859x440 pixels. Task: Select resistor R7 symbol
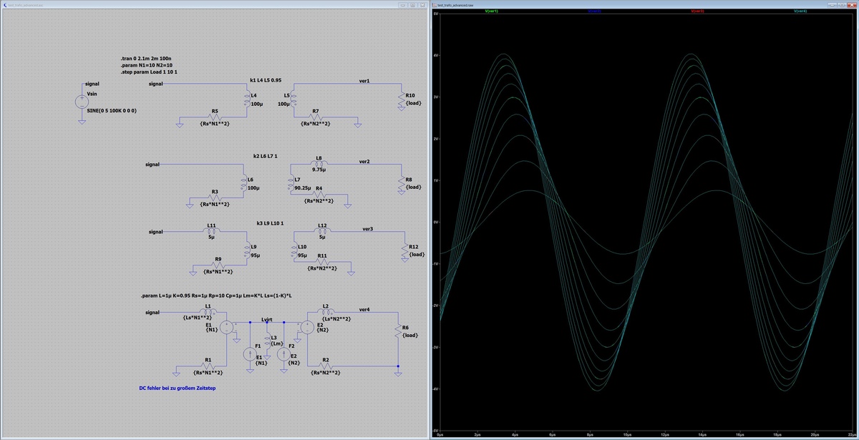315,118
